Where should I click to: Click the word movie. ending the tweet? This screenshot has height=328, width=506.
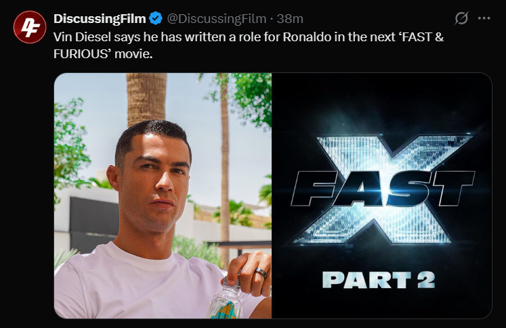coord(133,54)
